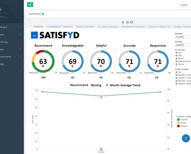Screen dimensions: 191x154
Task: Click the Recommend NPS gauge showing 63
Action: click(43, 61)
